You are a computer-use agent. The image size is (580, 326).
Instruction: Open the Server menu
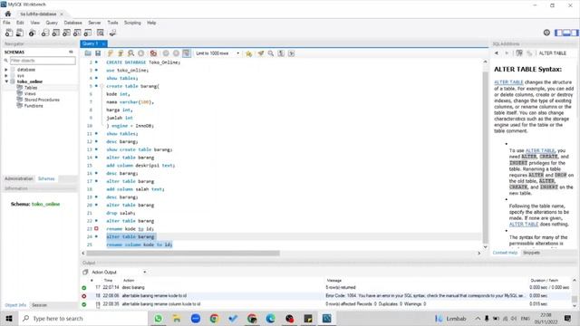(94, 23)
